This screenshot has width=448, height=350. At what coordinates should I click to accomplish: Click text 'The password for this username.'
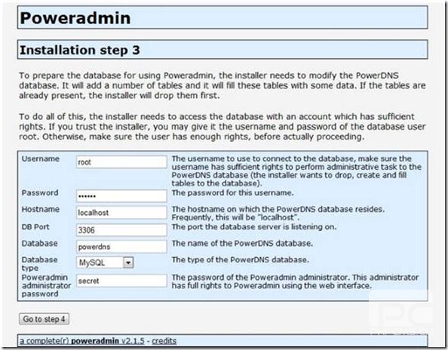coord(232,193)
